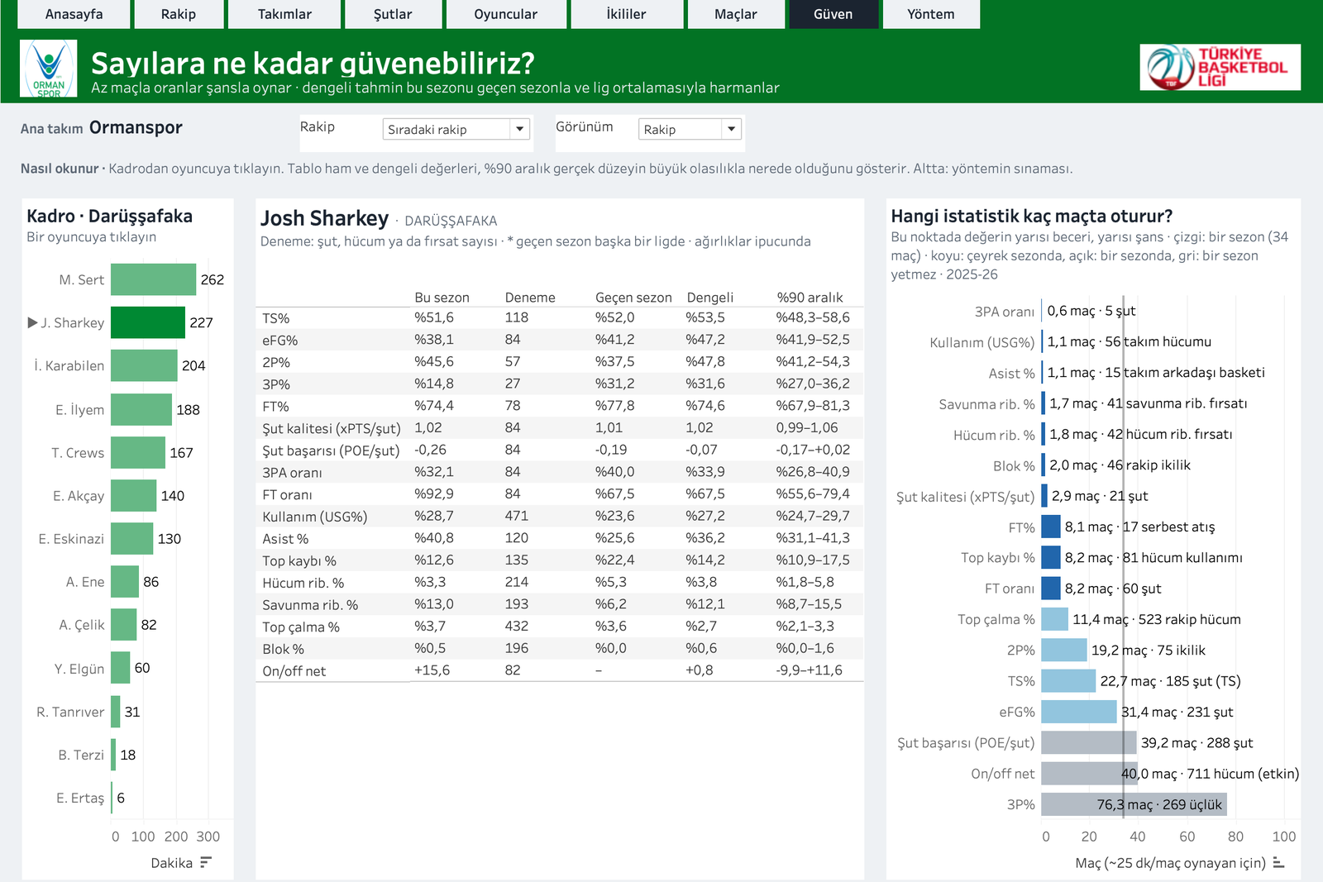This screenshot has height=882, width=1323.
Task: Click the 'Dengeli' column header
Action: [710, 298]
